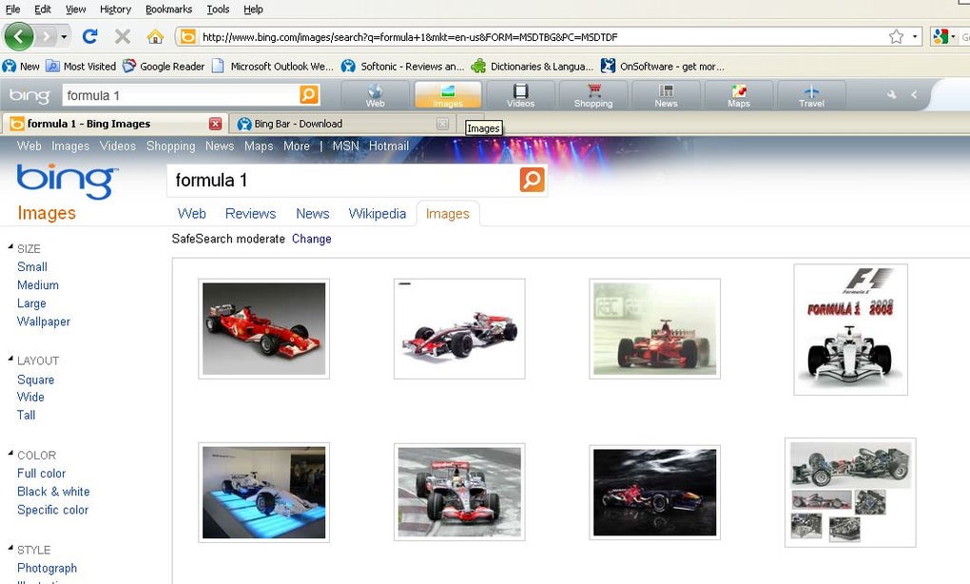Click the main Bing search box

point(344,180)
